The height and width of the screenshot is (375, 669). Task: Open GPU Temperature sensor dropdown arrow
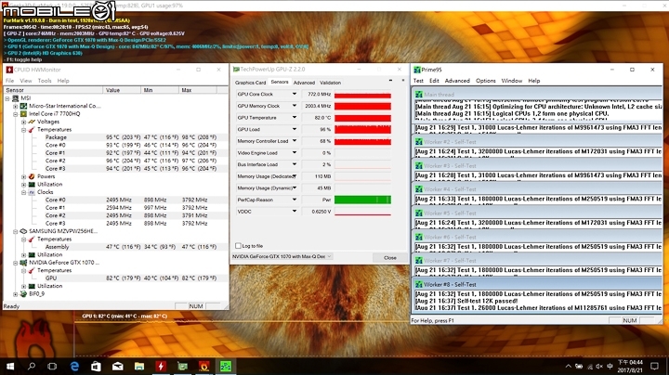tap(294, 118)
